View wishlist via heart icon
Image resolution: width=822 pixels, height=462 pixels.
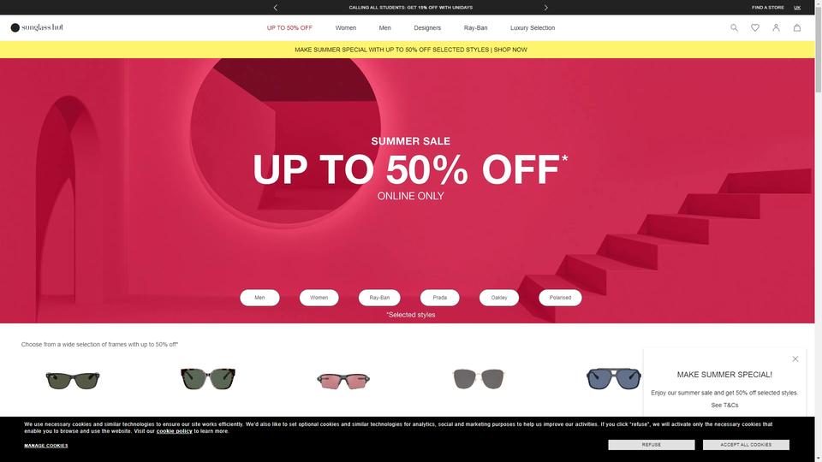pyautogui.click(x=755, y=27)
